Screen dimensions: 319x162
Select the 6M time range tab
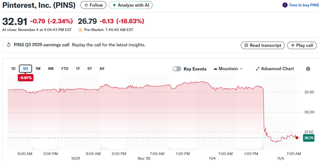[x=51, y=69]
